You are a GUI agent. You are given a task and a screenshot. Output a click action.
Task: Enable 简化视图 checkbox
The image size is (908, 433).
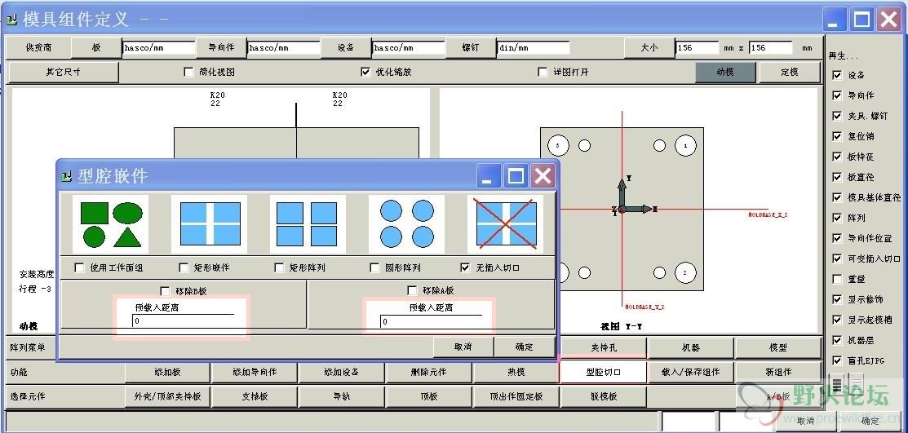188,73
